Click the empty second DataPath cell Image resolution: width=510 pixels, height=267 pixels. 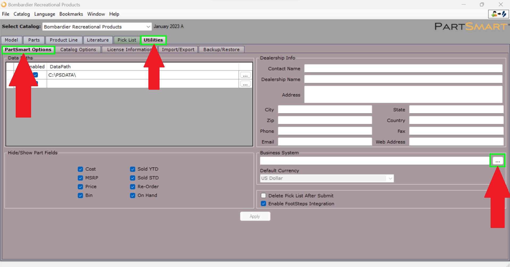(x=143, y=84)
